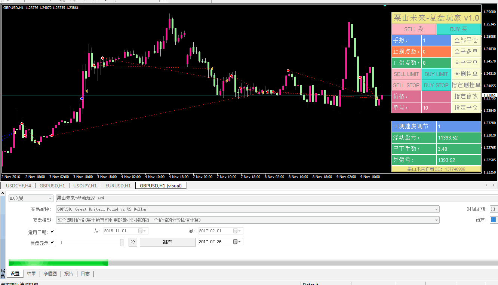The image size is (498, 285).
Task: Click the BUY 买 button
Action: point(459,29)
